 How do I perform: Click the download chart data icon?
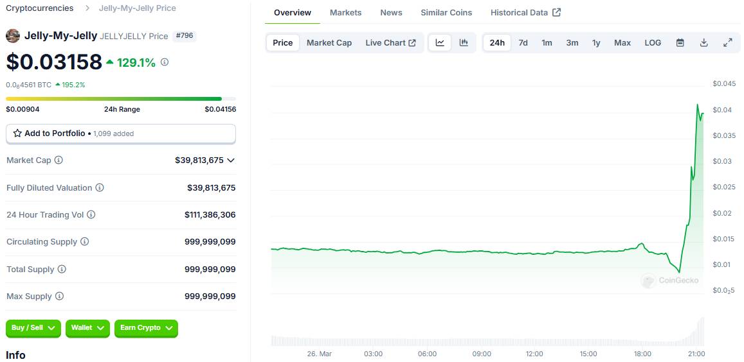click(x=704, y=42)
